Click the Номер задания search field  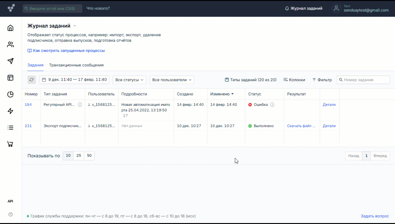pos(365,80)
